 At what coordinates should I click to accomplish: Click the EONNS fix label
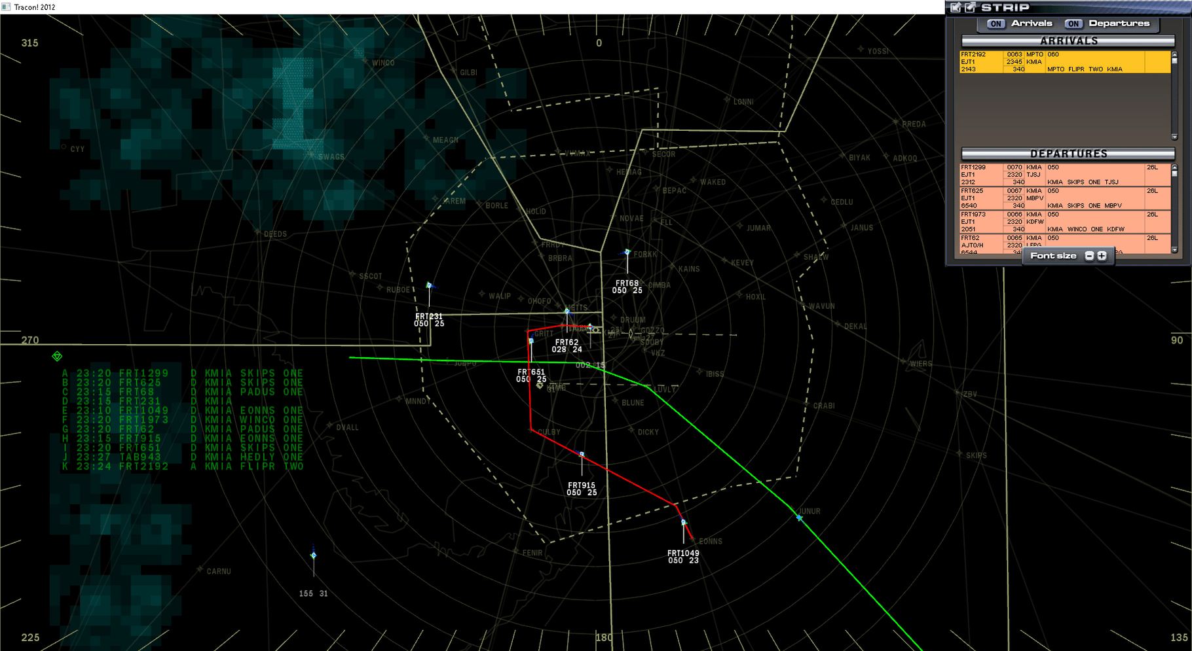[711, 542]
